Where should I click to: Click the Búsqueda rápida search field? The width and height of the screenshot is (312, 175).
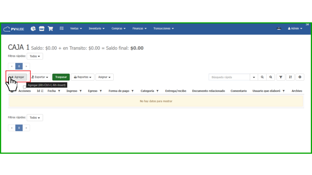click(x=229, y=77)
